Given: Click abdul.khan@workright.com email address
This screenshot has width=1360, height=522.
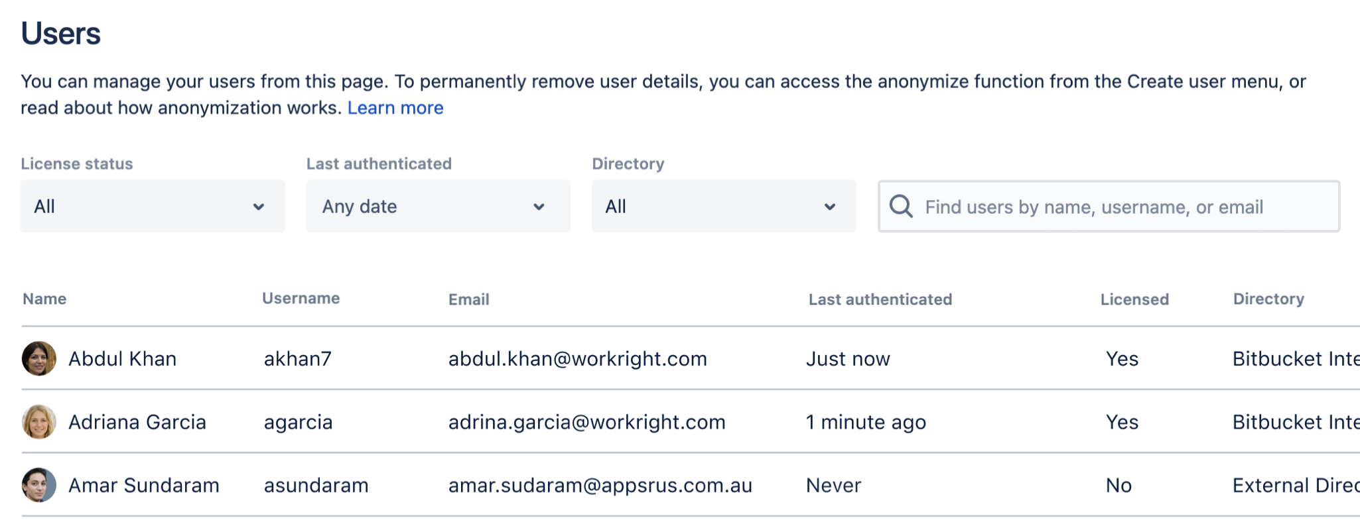Looking at the screenshot, I should point(578,358).
